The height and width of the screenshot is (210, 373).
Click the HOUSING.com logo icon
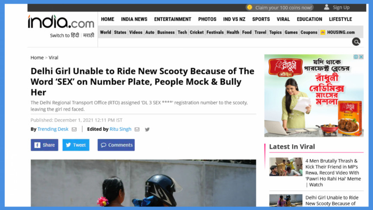pyautogui.click(x=323, y=32)
